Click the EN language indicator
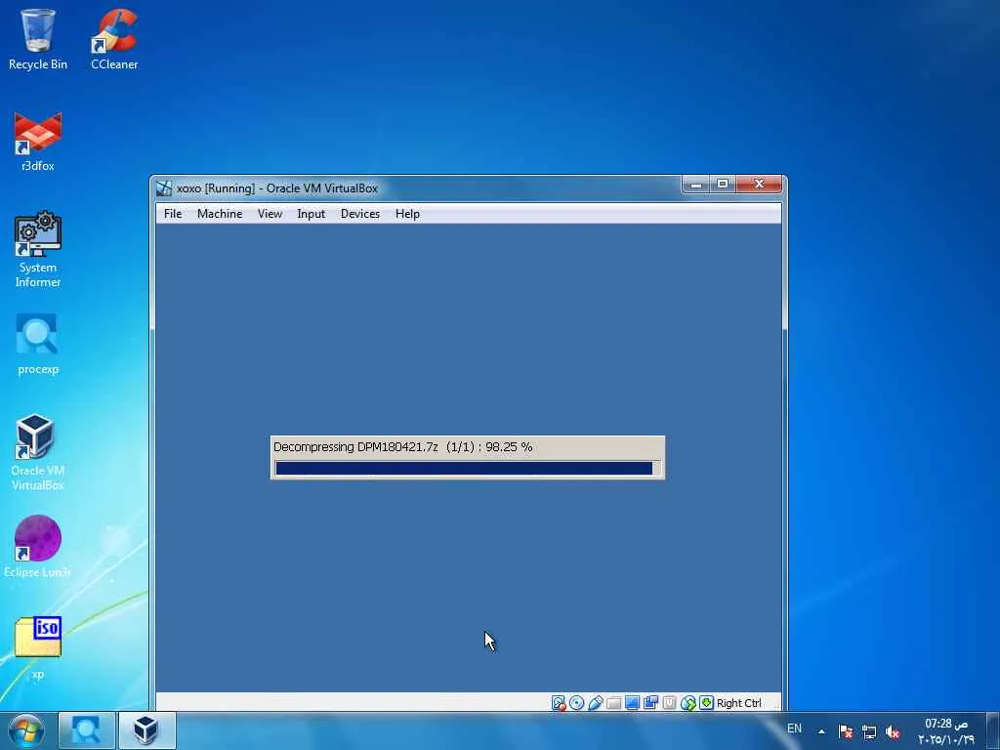The width and height of the screenshot is (1000, 750). tap(794, 729)
